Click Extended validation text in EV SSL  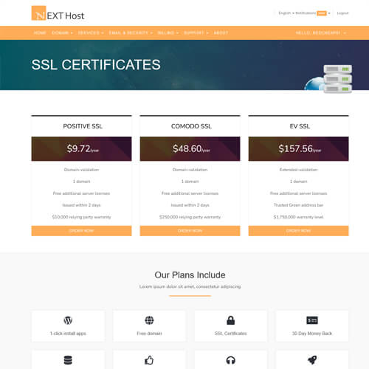pos(298,170)
